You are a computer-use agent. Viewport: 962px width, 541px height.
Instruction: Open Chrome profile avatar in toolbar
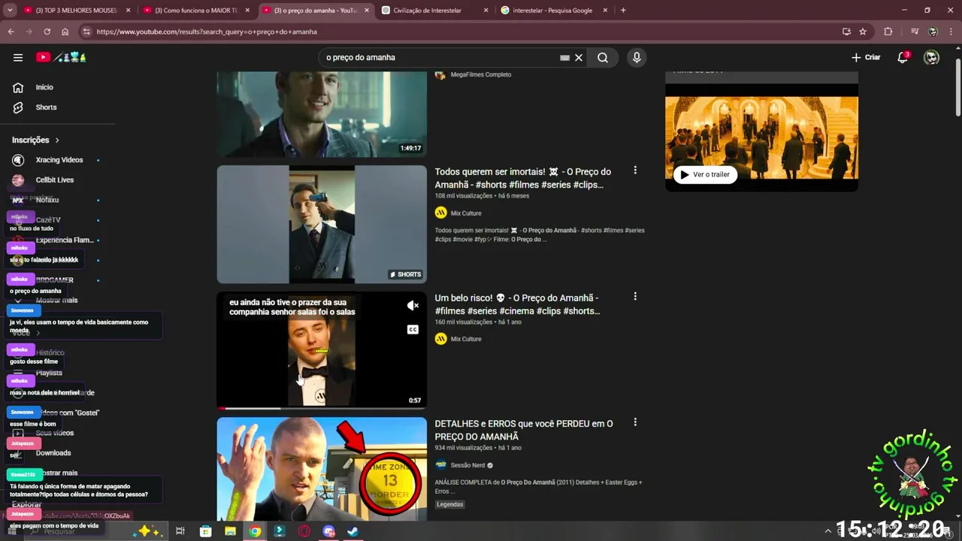(933, 32)
